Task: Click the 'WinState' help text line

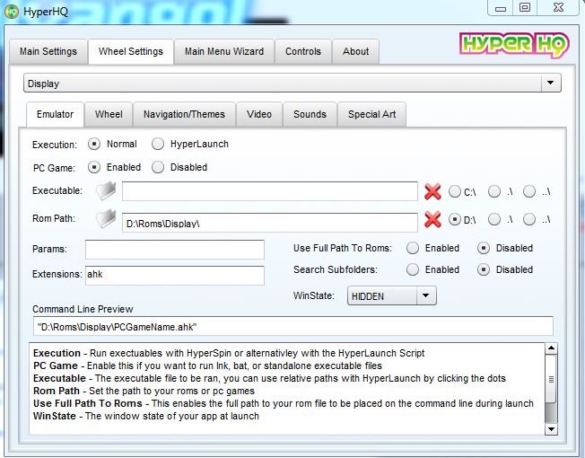Action: point(146,416)
